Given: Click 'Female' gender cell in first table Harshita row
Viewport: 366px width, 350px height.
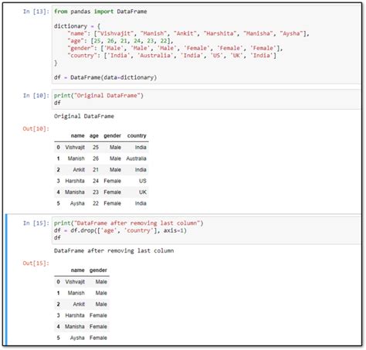Looking at the screenshot, I should [112, 181].
